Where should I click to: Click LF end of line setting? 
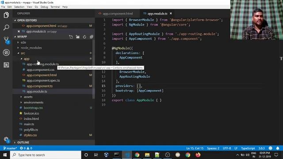[x=236, y=148]
